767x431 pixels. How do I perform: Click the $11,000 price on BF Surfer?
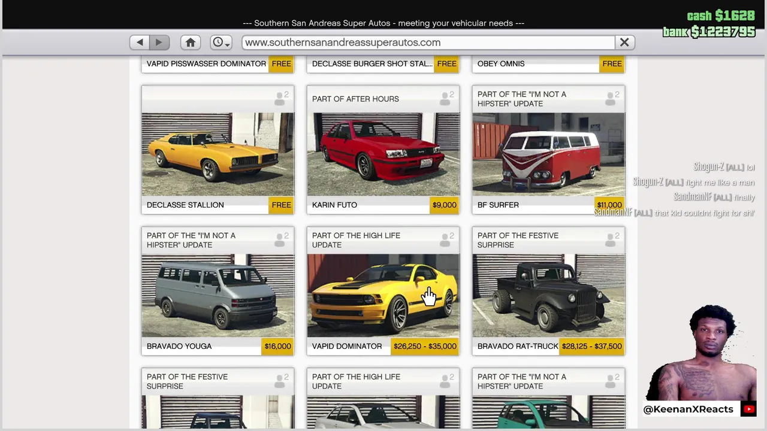609,205
